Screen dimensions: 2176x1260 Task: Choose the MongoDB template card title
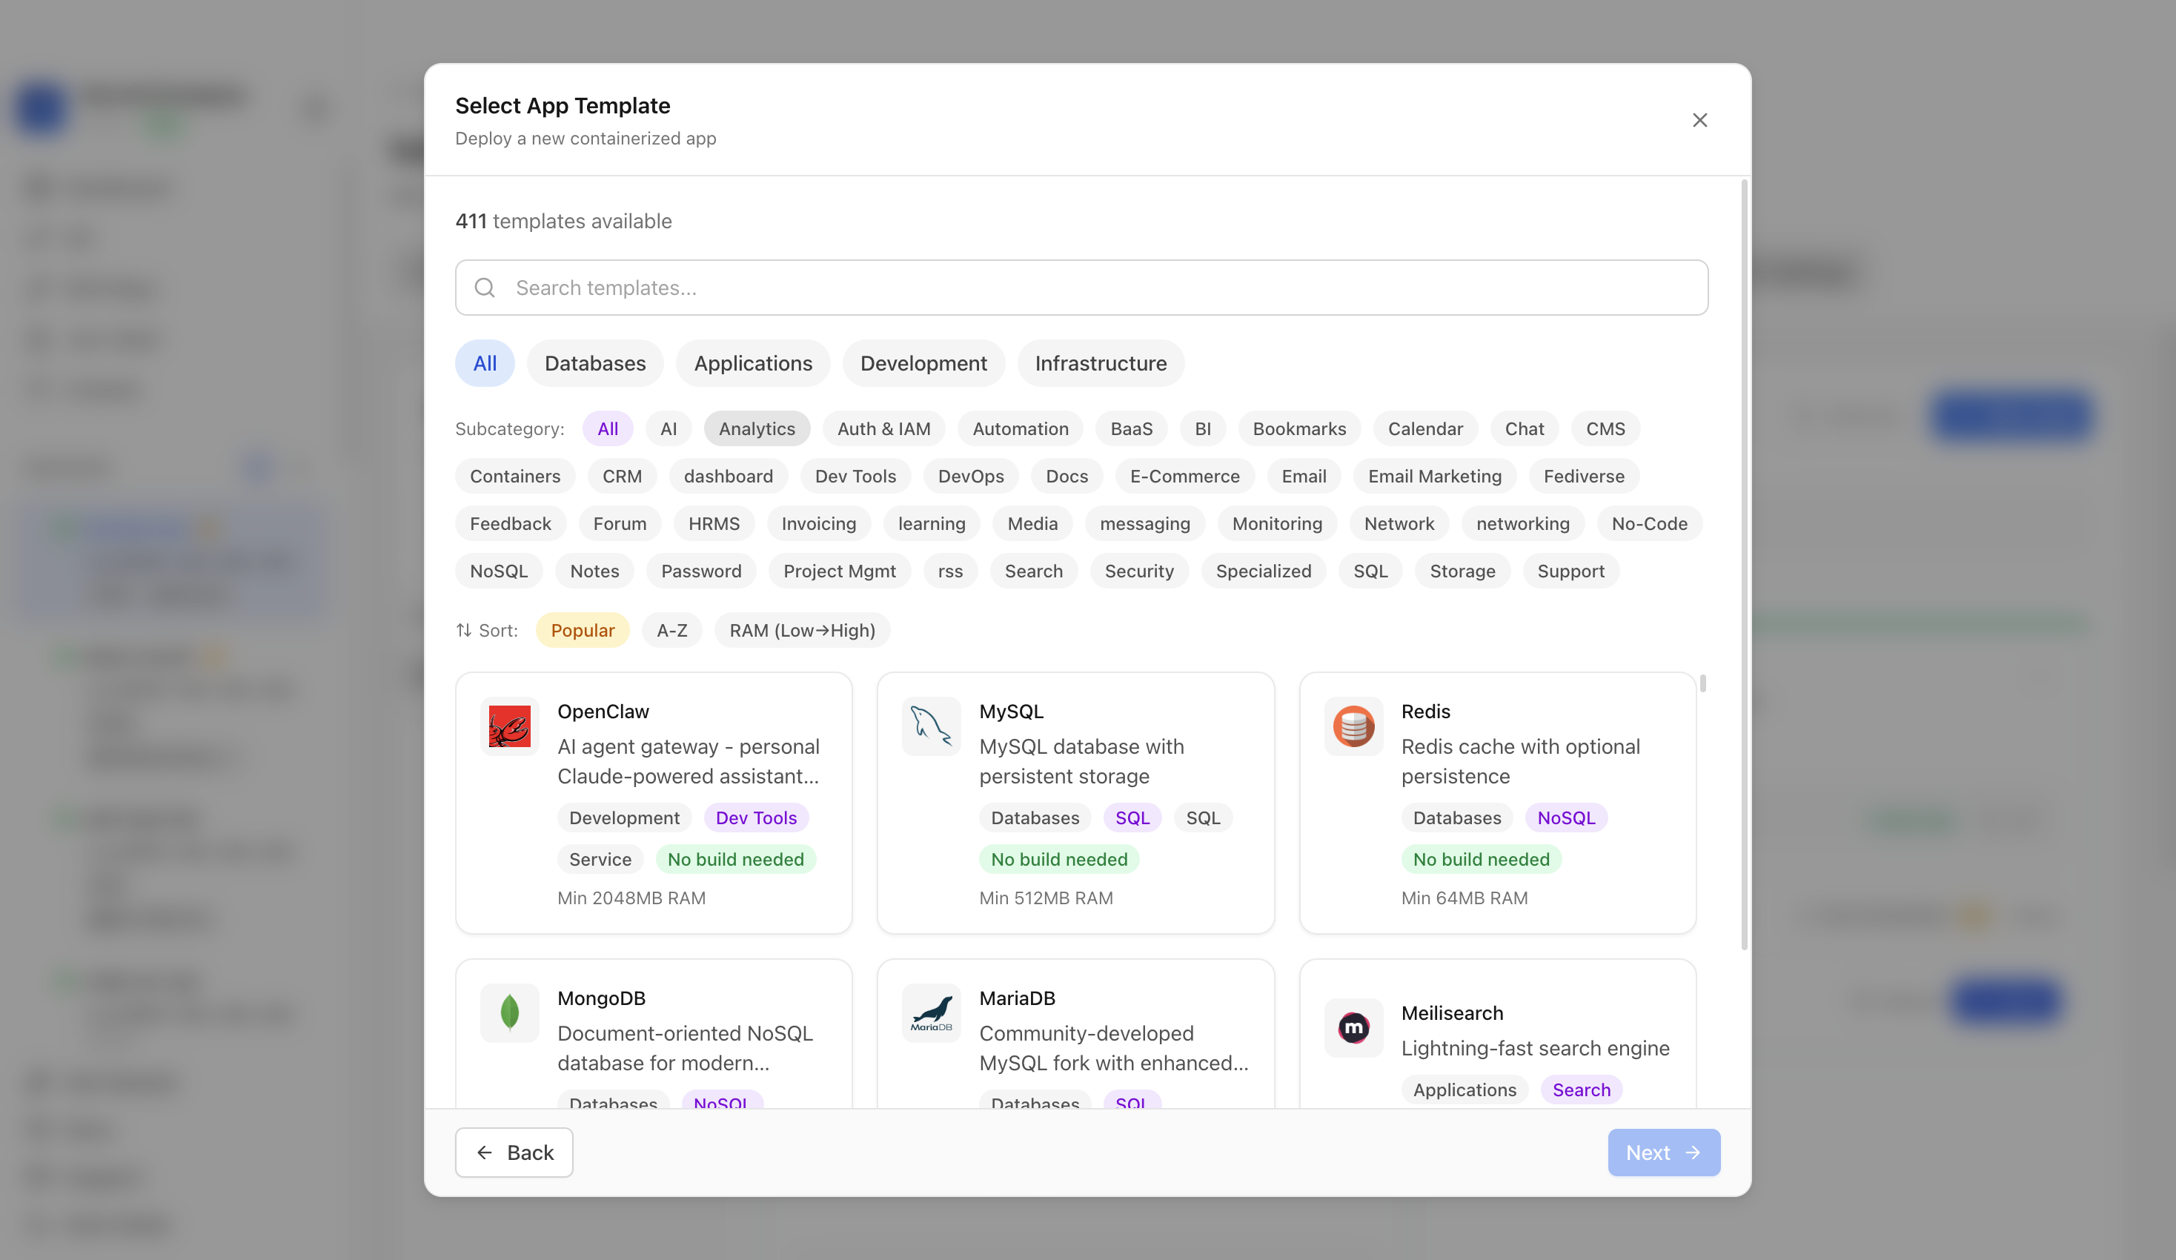tap(601, 998)
